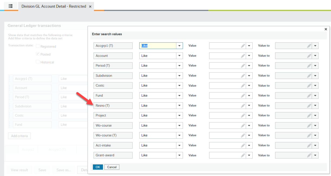331x176 pixels.
Task: Click pencil icon in Period (T) Value to field
Action: [x=310, y=65]
